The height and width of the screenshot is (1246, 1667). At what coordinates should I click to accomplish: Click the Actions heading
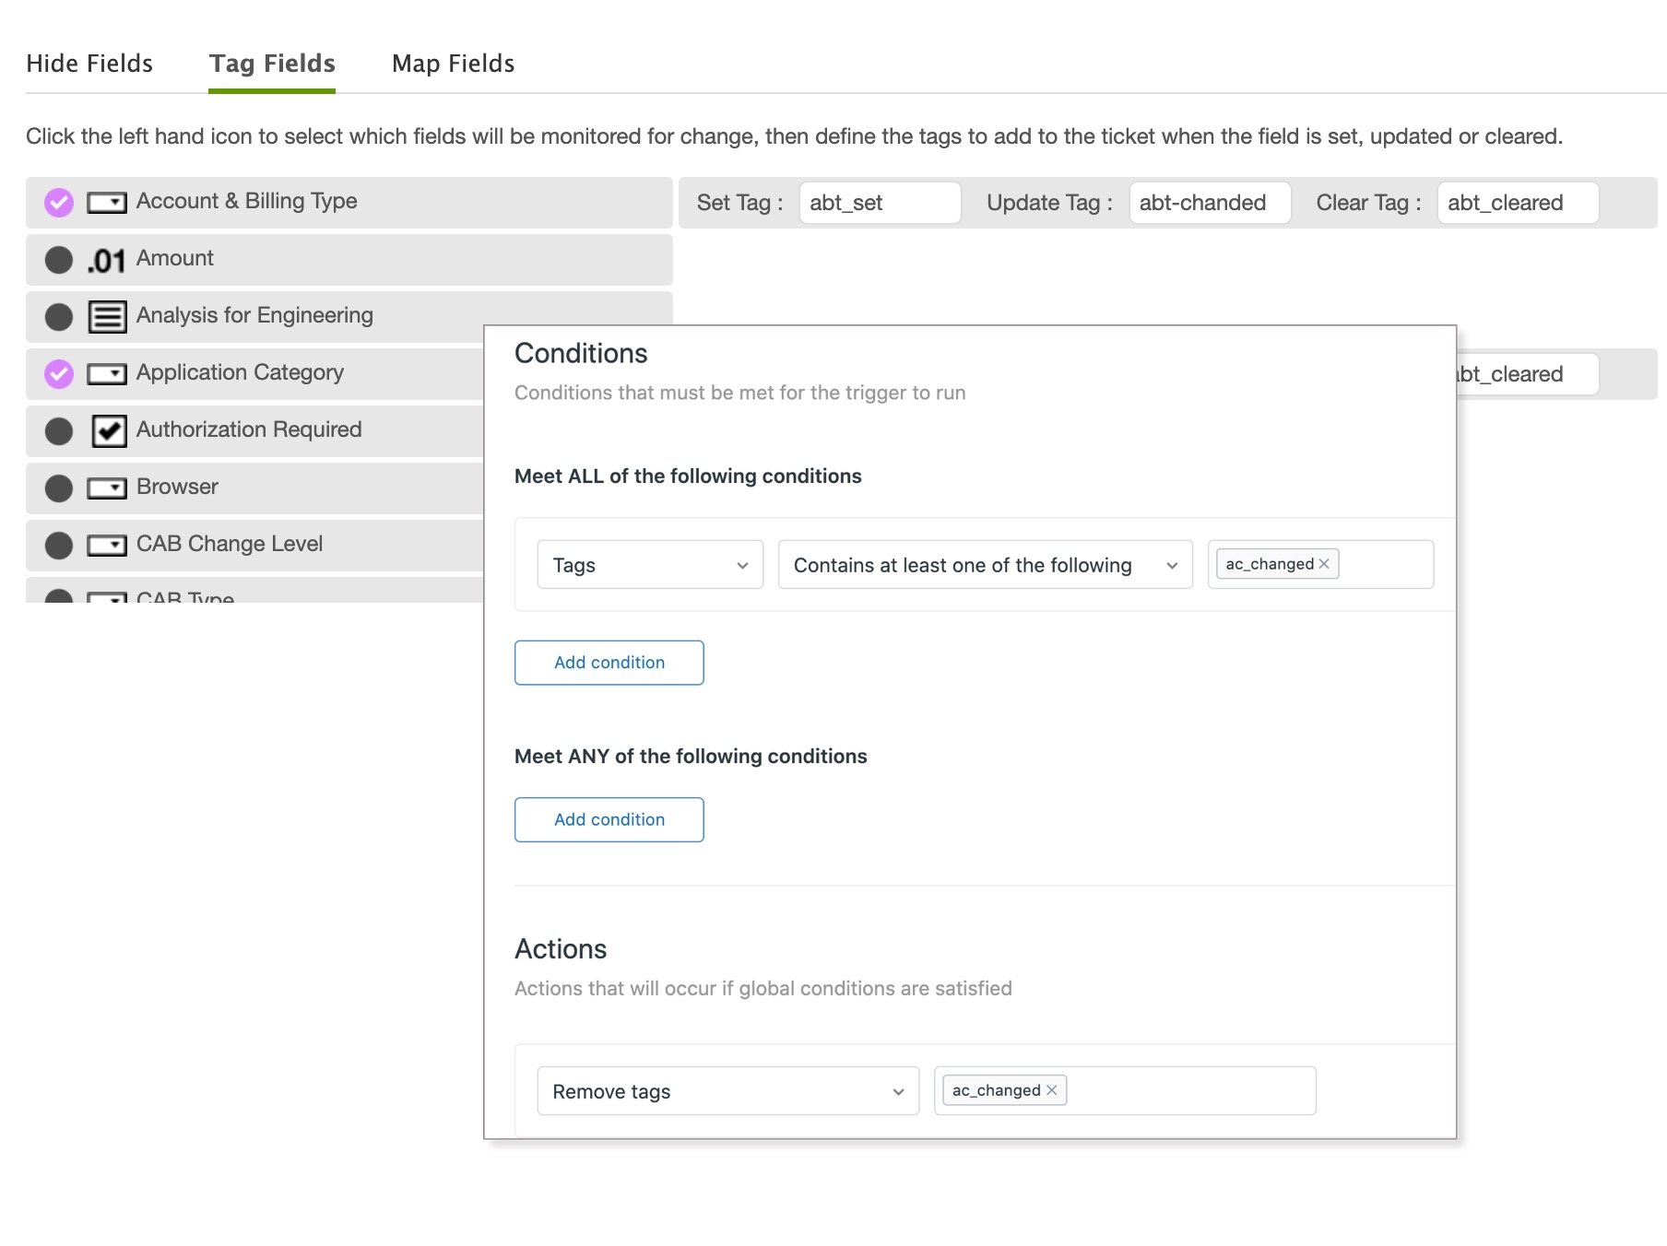pos(561,949)
